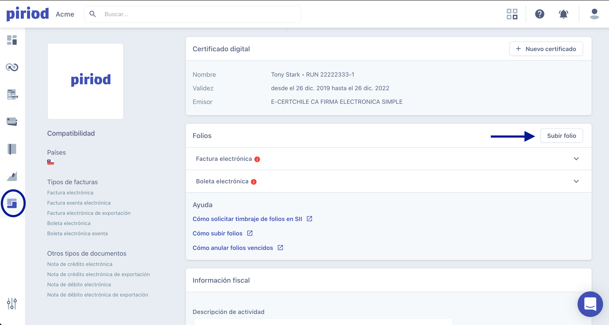Open the user profile avatar
Screen dimensions: 609x325
coord(594,14)
